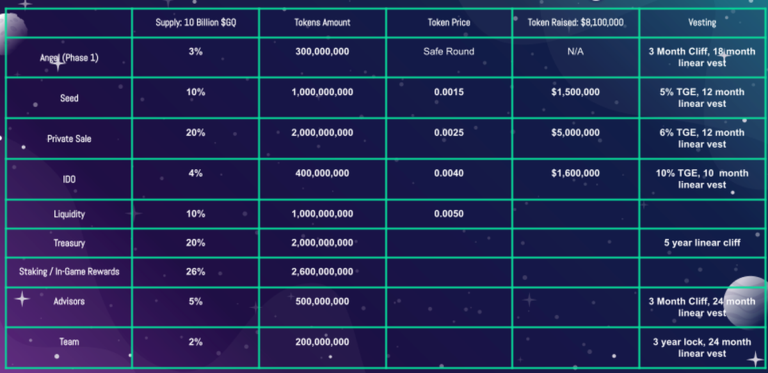
Task: Click the "Safe Round" token price cell
Action: tap(448, 52)
